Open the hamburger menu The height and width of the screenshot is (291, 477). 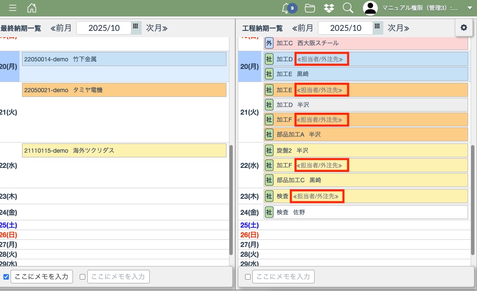pos(13,8)
